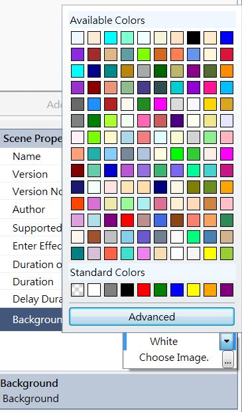Select the red swatch in Standard Colors

pos(144,290)
